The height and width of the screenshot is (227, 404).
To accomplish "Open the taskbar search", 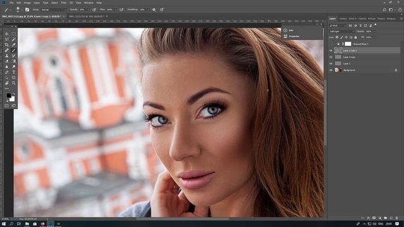I will tap(11, 224).
